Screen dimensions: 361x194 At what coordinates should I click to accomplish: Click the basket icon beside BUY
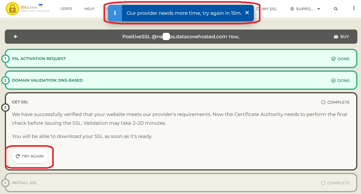click(336, 37)
